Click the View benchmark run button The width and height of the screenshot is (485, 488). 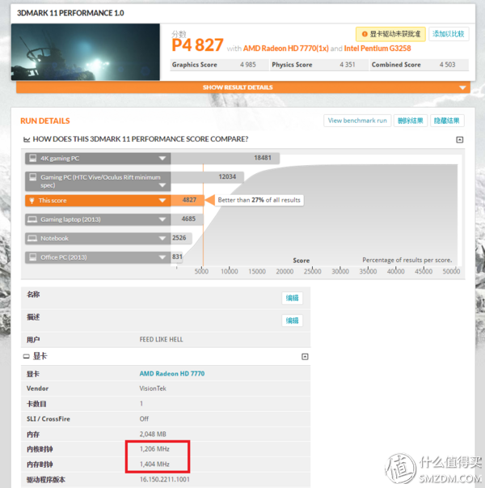click(357, 121)
